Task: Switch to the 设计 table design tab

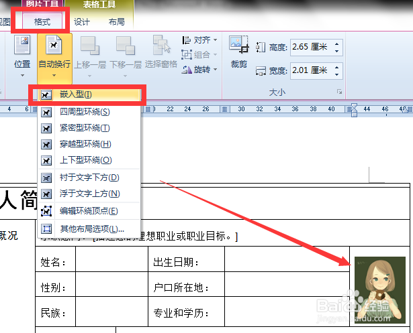Action: 82,22
